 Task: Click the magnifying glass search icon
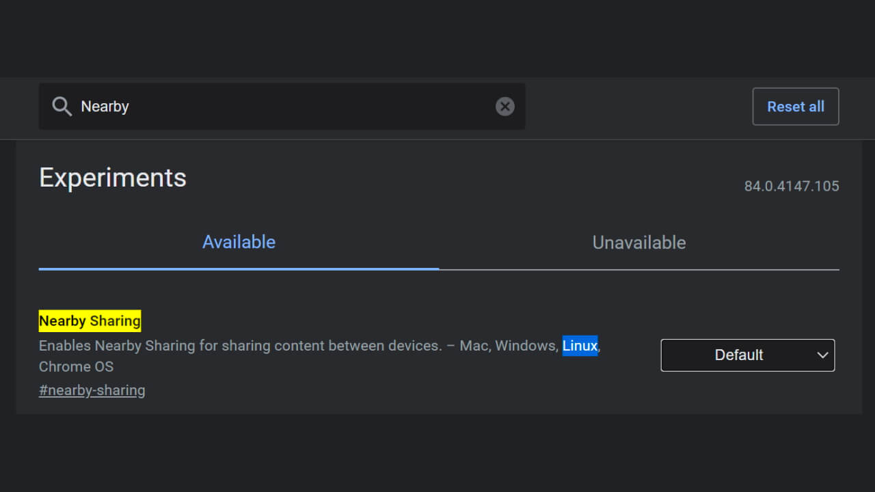point(62,107)
